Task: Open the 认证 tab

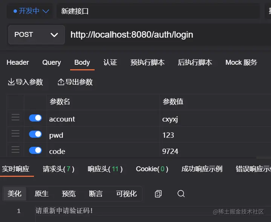Action: pyautogui.click(x=110, y=62)
